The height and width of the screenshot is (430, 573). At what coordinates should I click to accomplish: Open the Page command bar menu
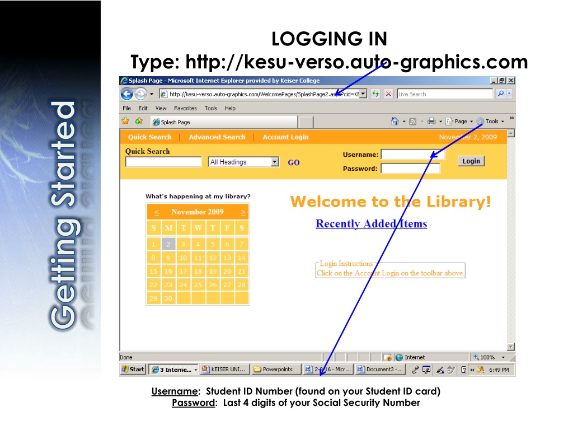(459, 121)
